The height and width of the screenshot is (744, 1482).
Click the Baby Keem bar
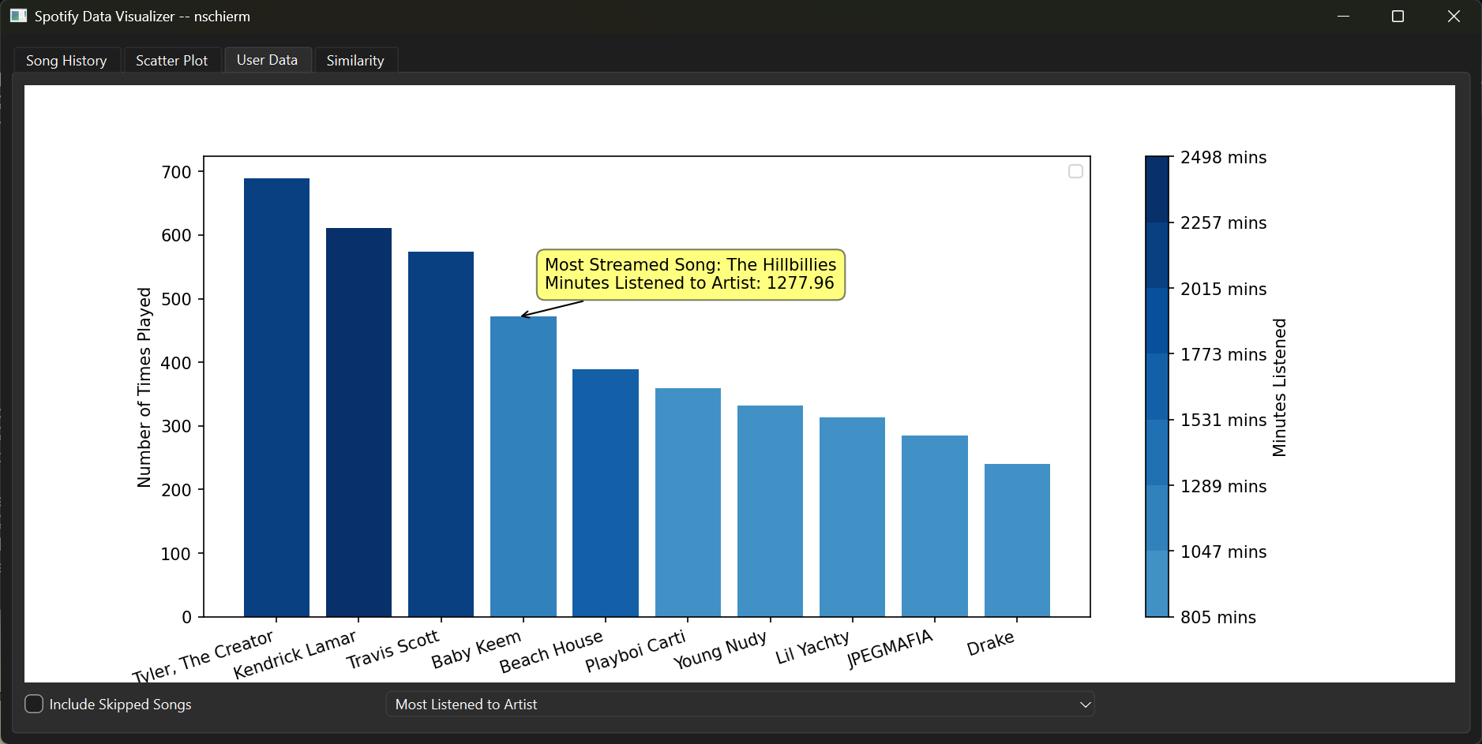(x=523, y=466)
